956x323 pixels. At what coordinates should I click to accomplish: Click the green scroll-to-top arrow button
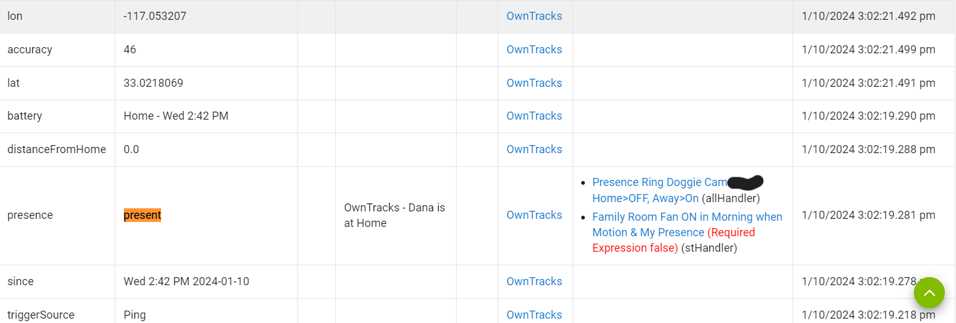929,293
